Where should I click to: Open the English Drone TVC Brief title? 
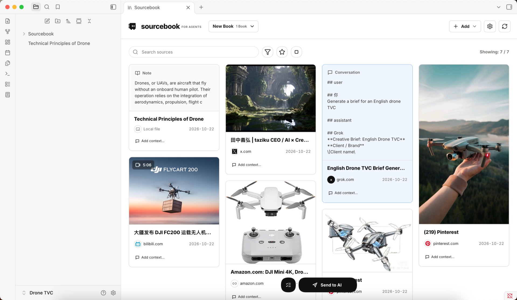(x=366, y=168)
